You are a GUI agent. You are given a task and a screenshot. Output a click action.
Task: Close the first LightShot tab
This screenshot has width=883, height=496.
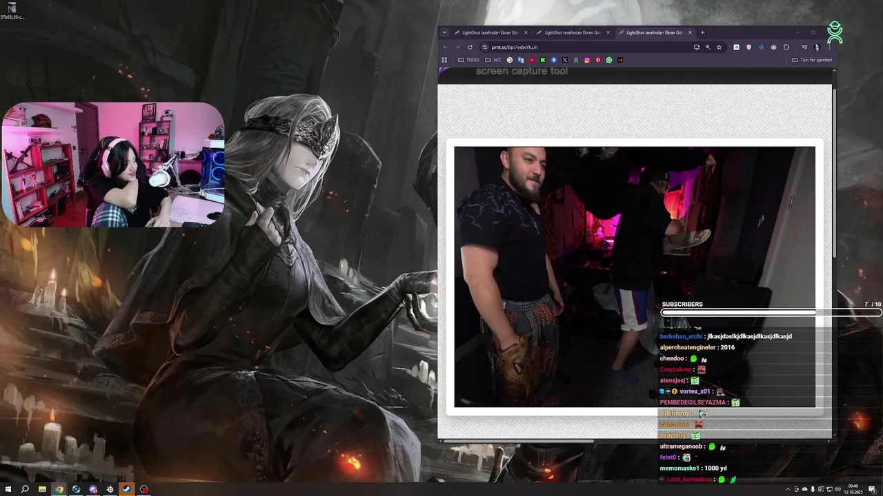coord(526,32)
